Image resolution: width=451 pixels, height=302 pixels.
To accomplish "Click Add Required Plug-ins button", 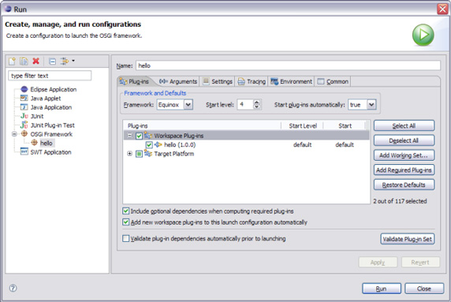I will [x=404, y=170].
